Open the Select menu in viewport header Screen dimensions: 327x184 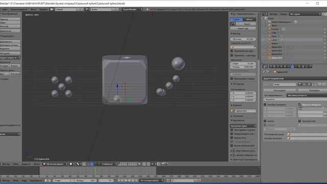pos(16,164)
